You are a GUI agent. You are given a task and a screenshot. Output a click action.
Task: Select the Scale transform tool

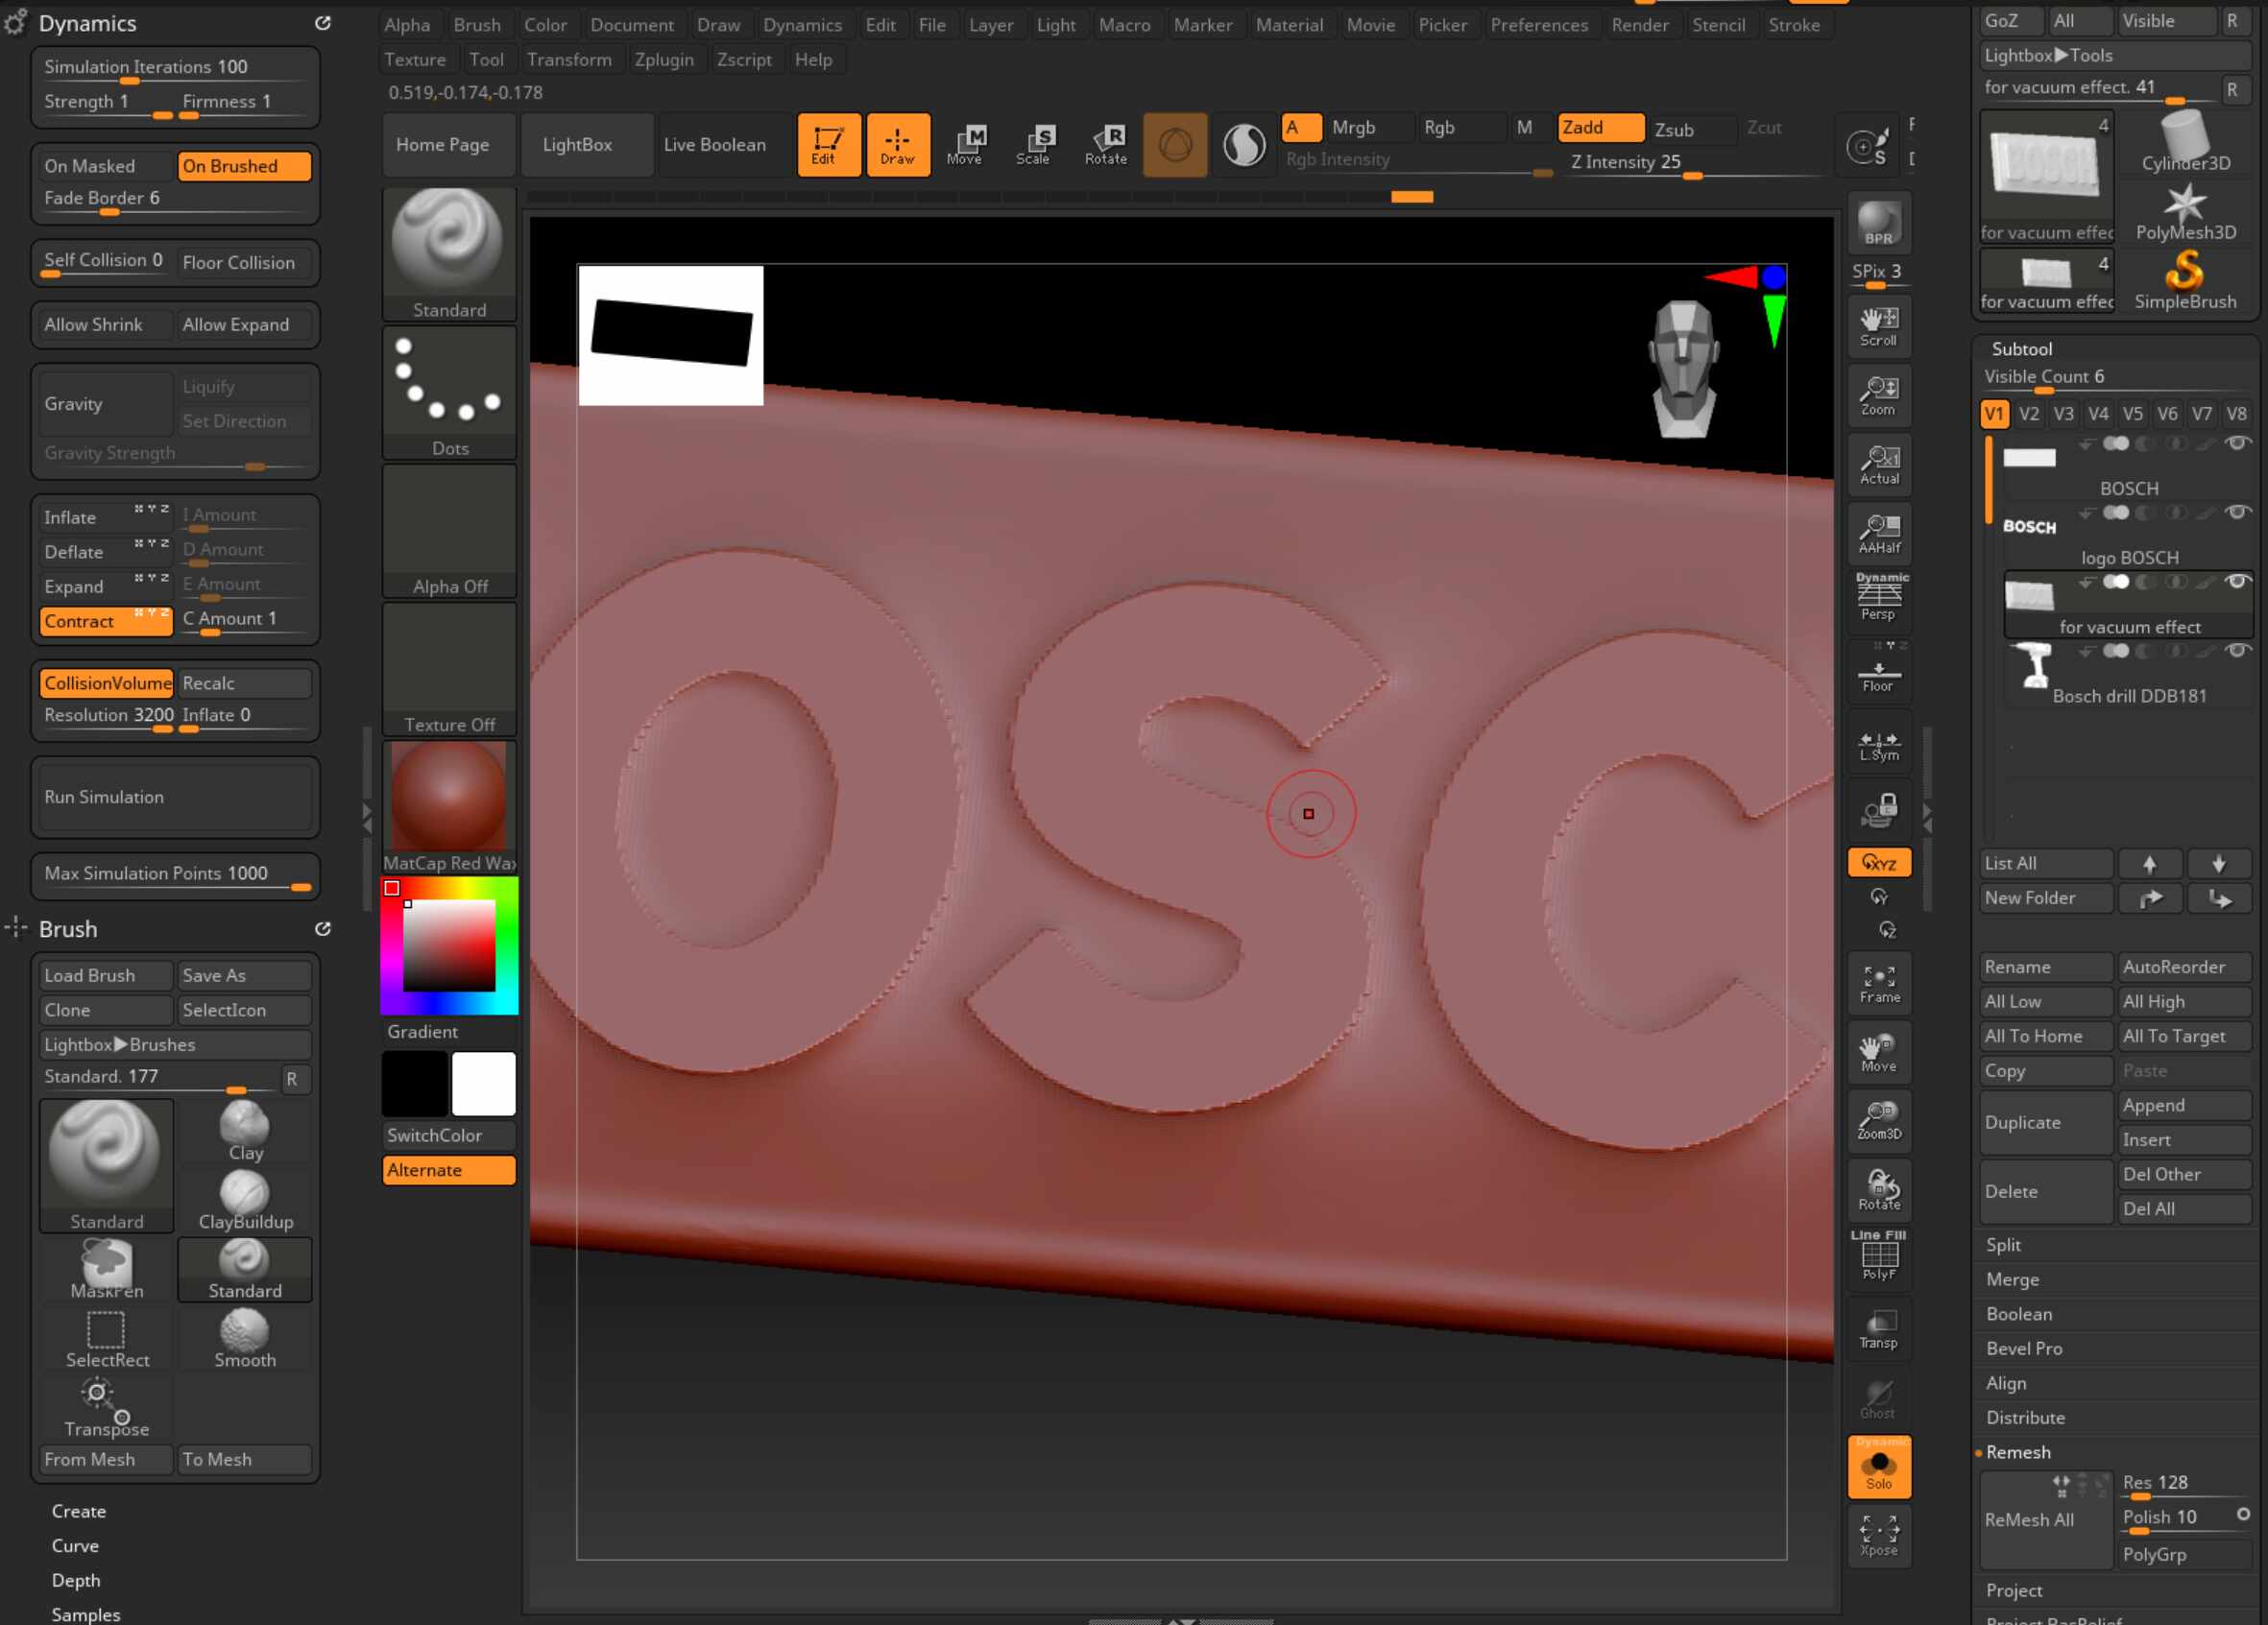pyautogui.click(x=1034, y=145)
